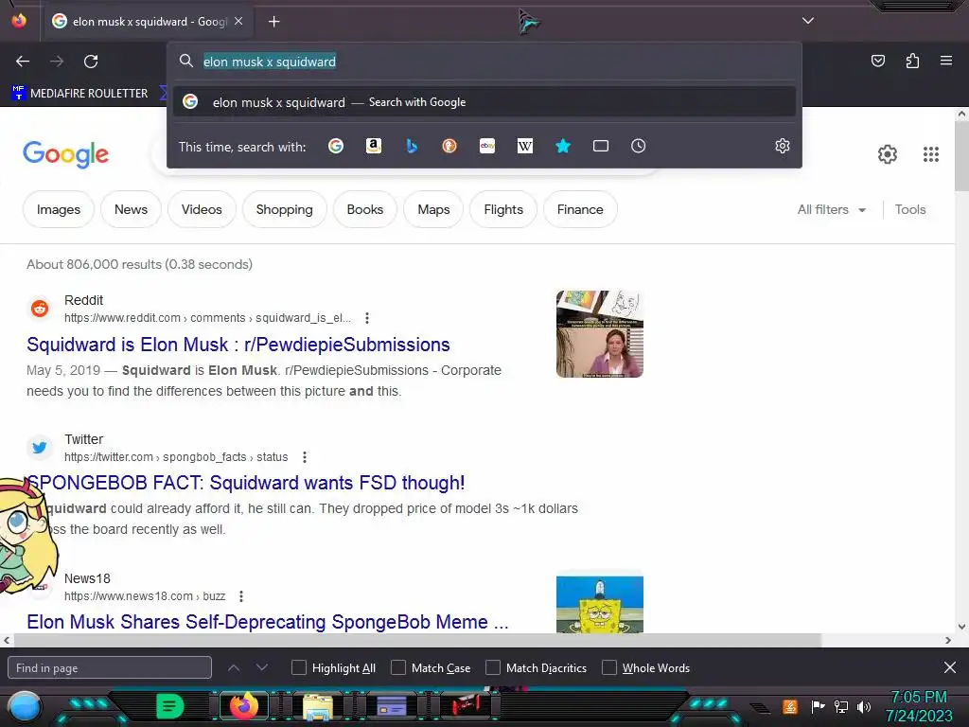The height and width of the screenshot is (727, 969).
Task: Open more options for Reddit result
Action: click(x=367, y=318)
